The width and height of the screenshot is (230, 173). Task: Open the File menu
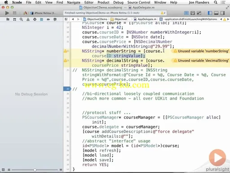pos(29,2)
